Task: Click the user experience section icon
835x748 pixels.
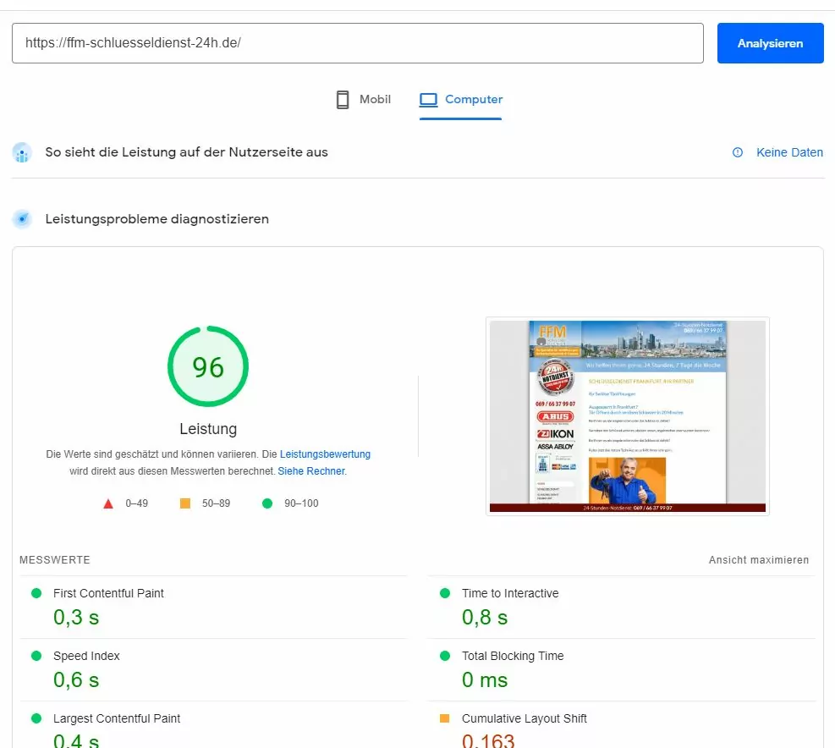Action: click(22, 152)
